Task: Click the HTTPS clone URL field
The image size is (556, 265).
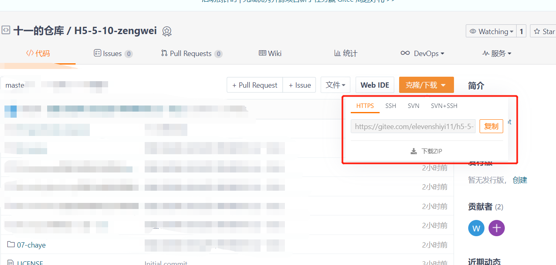Action: (413, 126)
